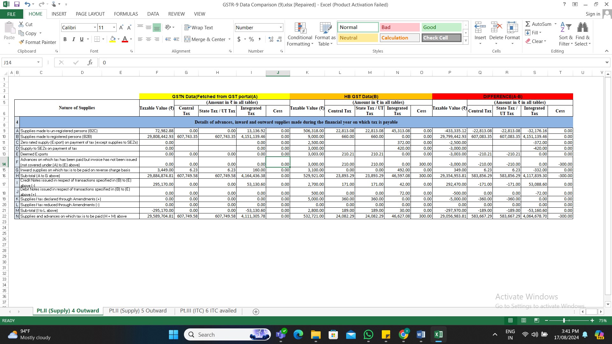Toggle Normal view in status bar
This screenshot has width=612, height=344.
click(x=510, y=320)
